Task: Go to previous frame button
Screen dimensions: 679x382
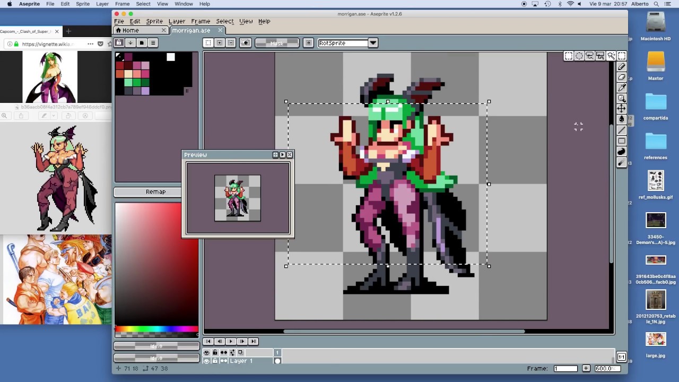Action: (x=219, y=341)
